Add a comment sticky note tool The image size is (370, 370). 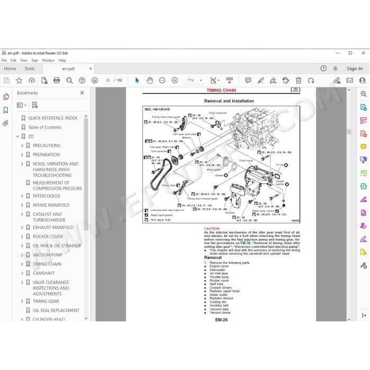[x=248, y=80]
